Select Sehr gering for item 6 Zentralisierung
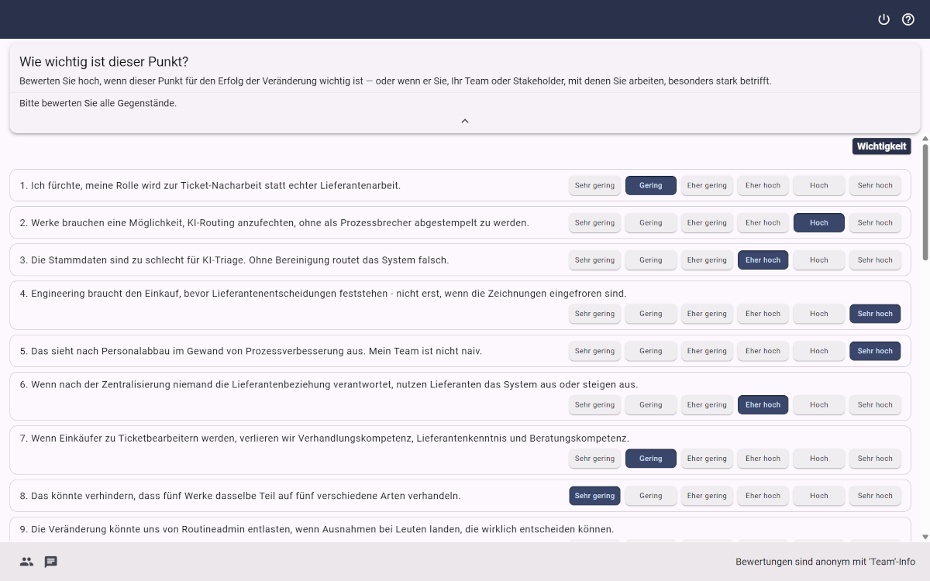The width and height of the screenshot is (930, 581). coord(594,404)
